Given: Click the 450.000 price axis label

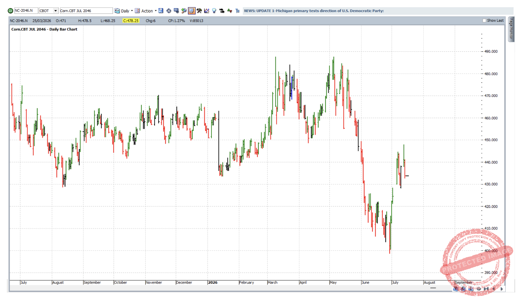Looking at the screenshot, I should (491, 140).
